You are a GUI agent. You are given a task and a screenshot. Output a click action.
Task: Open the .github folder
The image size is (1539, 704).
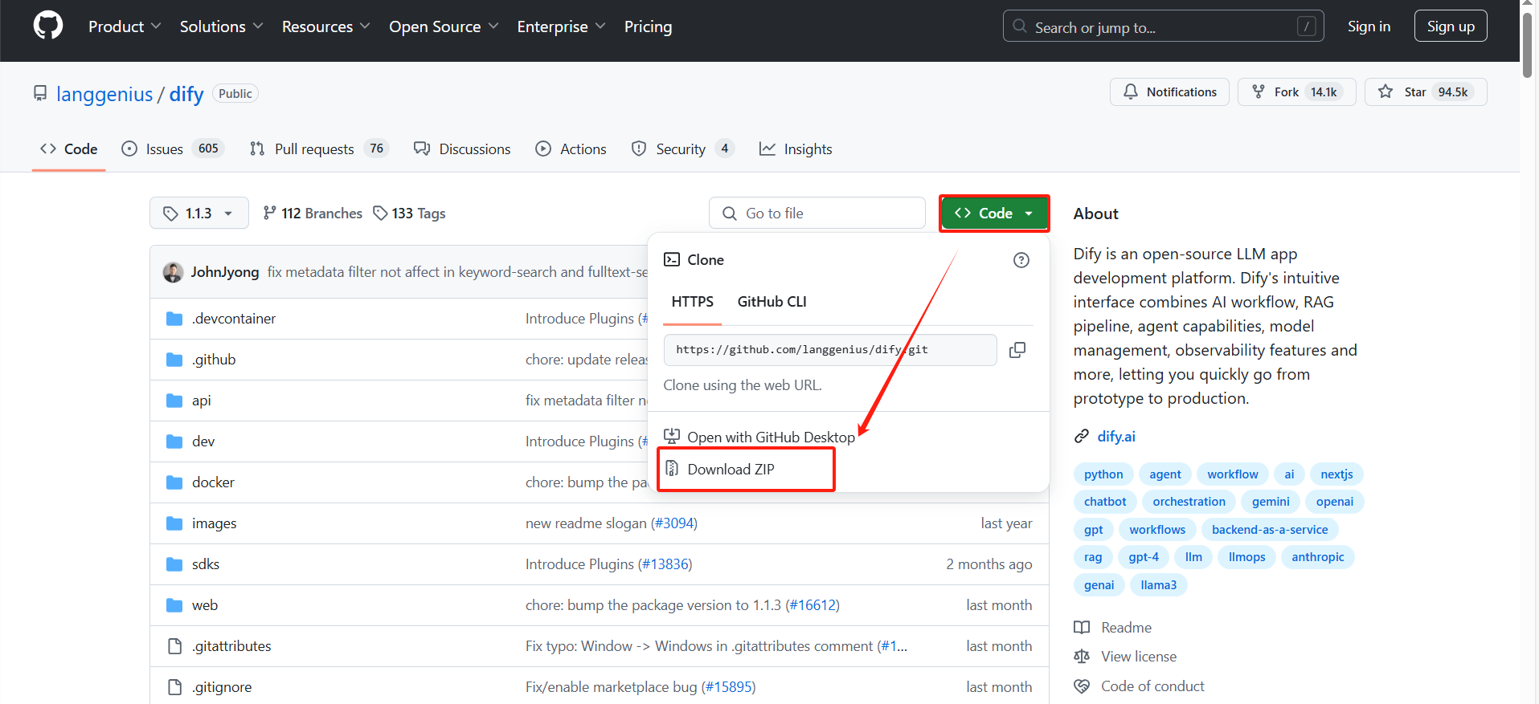(x=214, y=360)
